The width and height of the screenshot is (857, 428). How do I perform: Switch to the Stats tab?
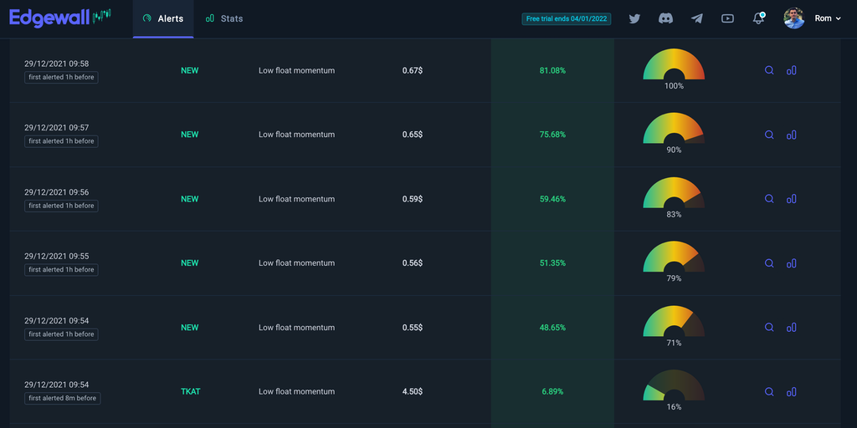click(224, 18)
